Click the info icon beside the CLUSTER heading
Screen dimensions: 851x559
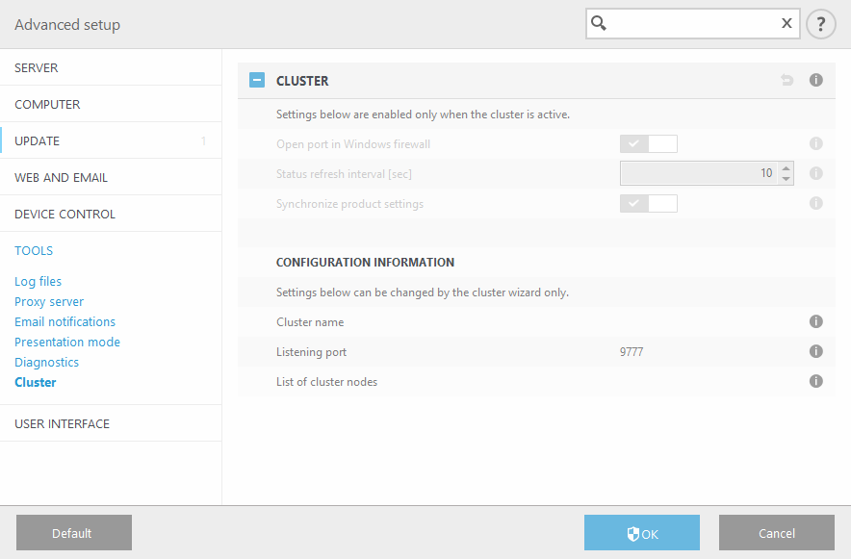(x=815, y=80)
